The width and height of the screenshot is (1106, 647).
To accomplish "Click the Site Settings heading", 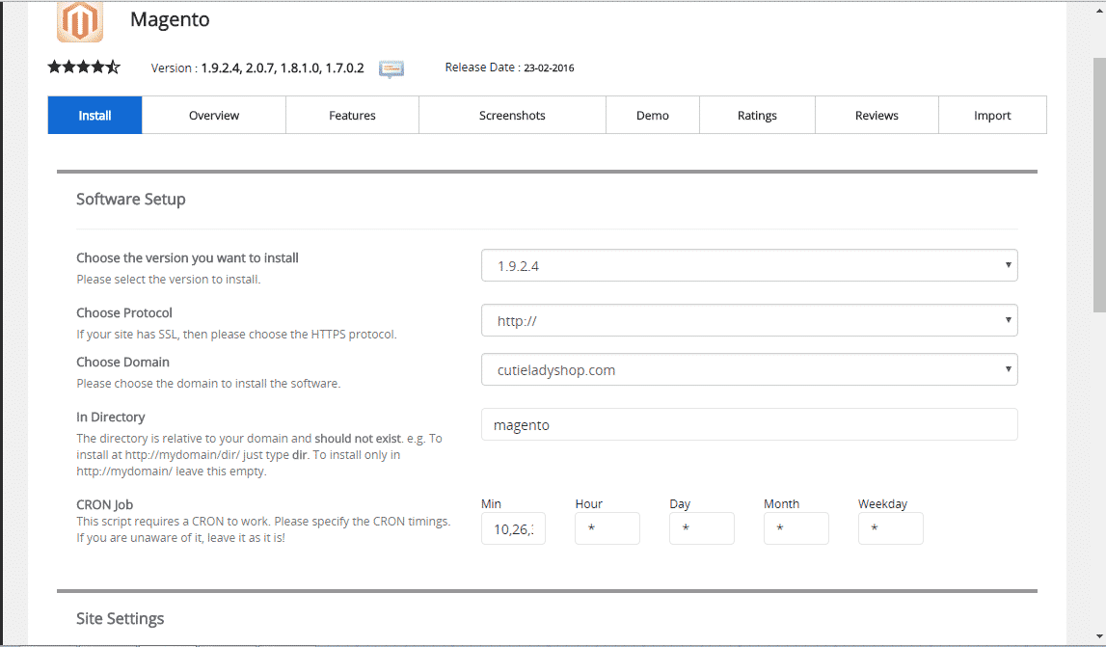I will point(120,619).
